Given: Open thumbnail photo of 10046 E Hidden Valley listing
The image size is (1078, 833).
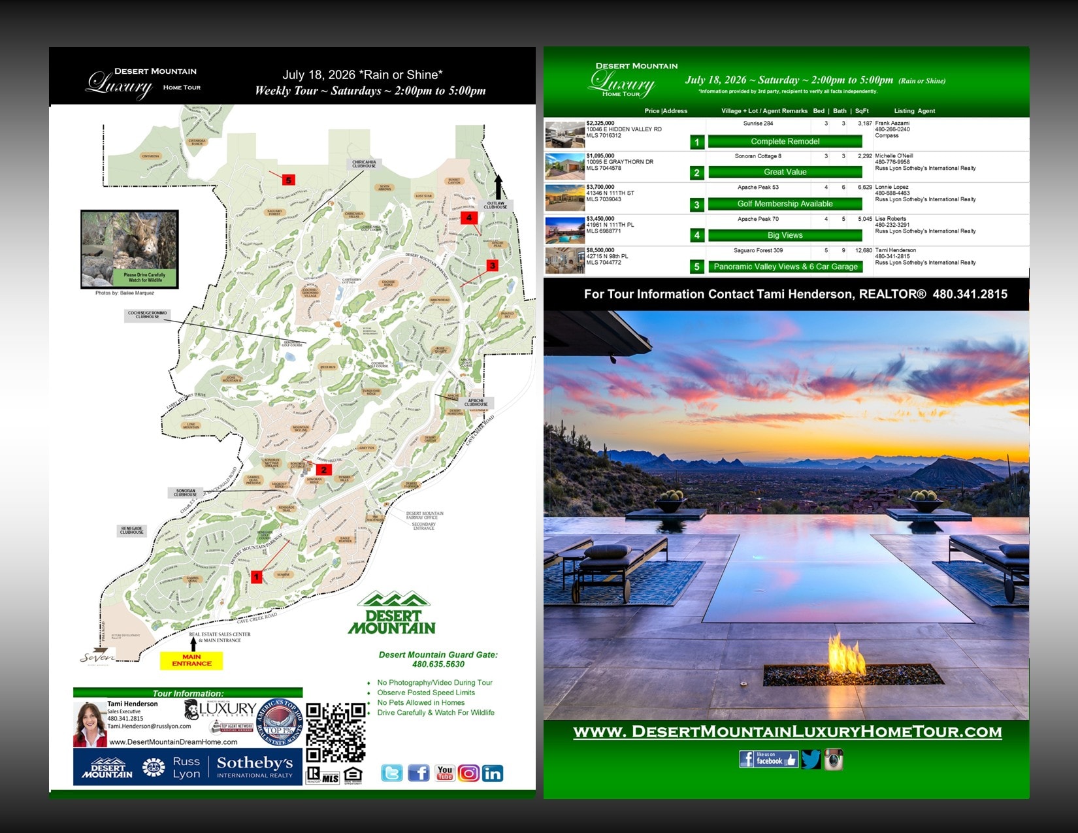Looking at the screenshot, I should 564,135.
